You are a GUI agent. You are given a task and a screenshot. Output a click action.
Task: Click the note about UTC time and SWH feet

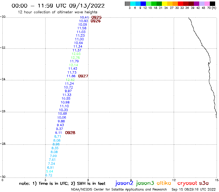coord(62,183)
